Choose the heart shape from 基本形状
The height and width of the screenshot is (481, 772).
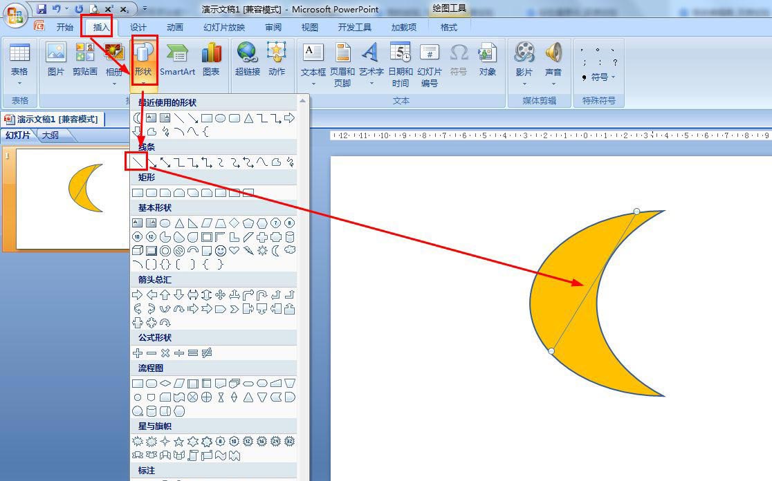[x=235, y=250]
